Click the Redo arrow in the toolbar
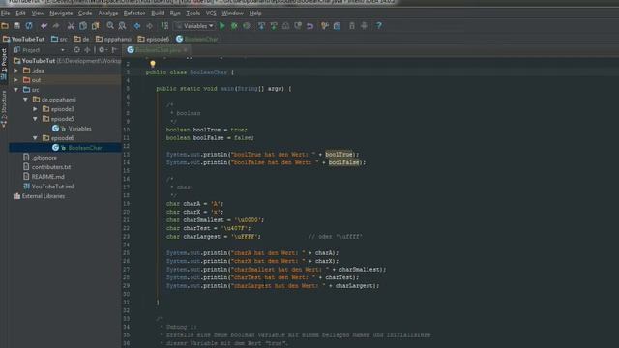619x348 pixels. (x=56, y=26)
